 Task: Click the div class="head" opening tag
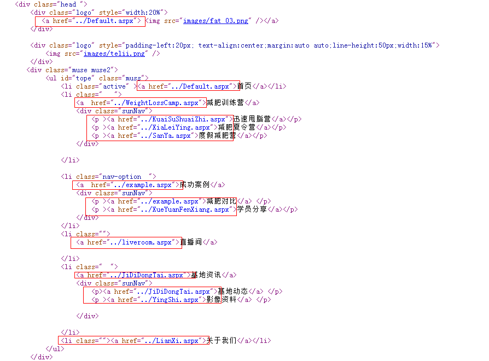pos(51,4)
